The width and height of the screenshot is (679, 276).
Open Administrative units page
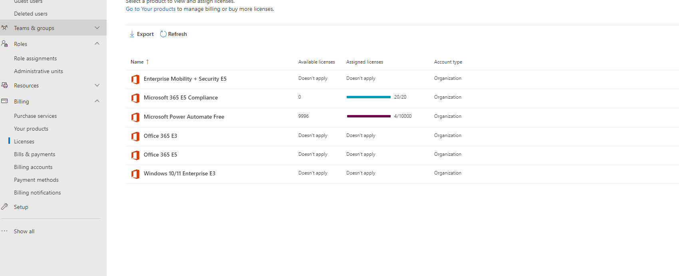(38, 71)
